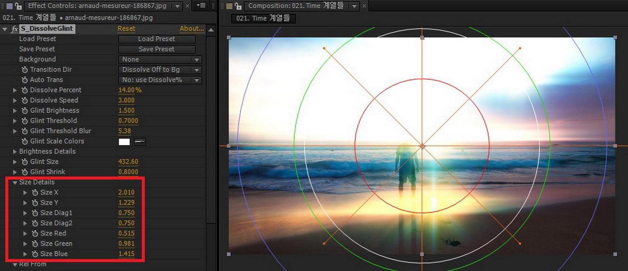Click the Size Red stopwatch icon
Viewport: 628px width, 271px height.
click(x=35, y=233)
